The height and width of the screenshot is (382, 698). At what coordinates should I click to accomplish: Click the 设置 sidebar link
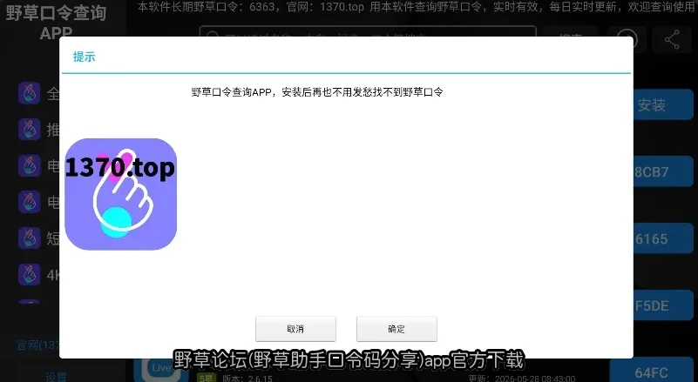[56, 377]
